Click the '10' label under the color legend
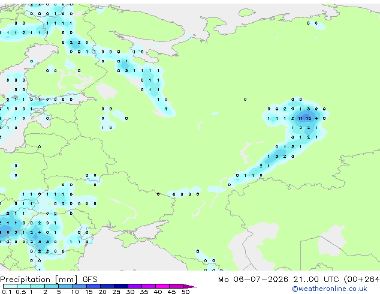380x294 pixels. pos(75,292)
